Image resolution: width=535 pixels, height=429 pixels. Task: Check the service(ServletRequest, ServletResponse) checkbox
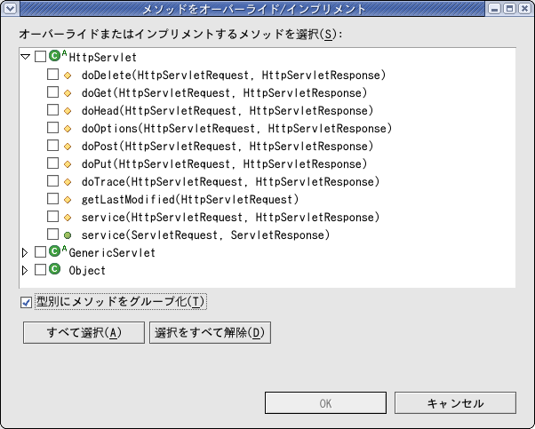click(x=53, y=234)
